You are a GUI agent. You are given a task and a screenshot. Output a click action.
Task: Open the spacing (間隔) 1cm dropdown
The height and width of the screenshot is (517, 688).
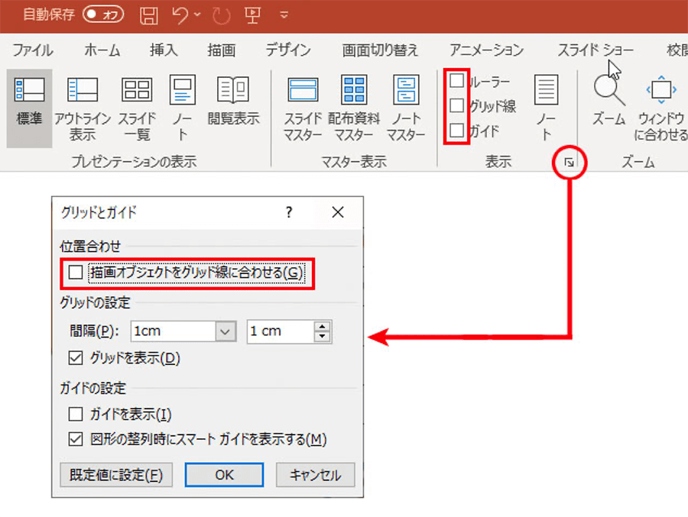point(225,331)
